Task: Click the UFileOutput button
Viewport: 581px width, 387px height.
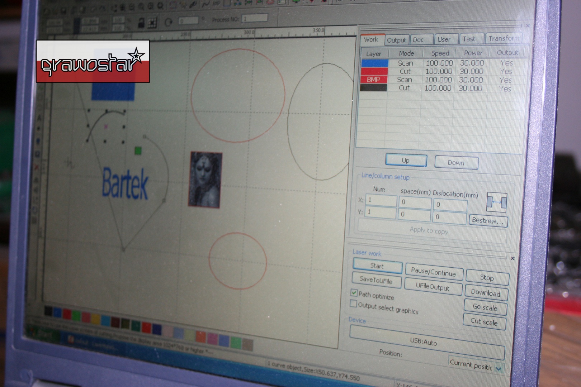Action: click(433, 286)
